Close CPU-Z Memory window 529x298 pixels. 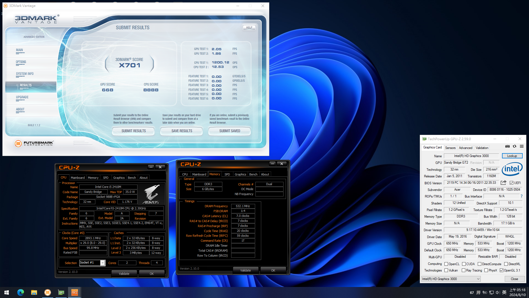tap(282, 164)
